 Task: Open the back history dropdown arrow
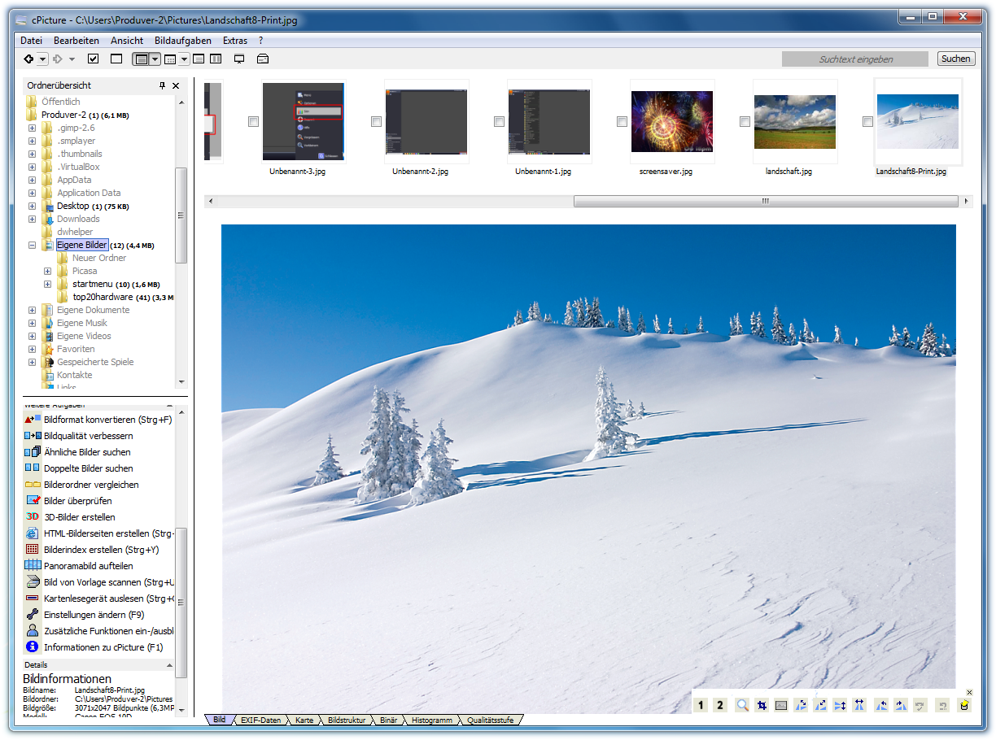click(x=43, y=59)
